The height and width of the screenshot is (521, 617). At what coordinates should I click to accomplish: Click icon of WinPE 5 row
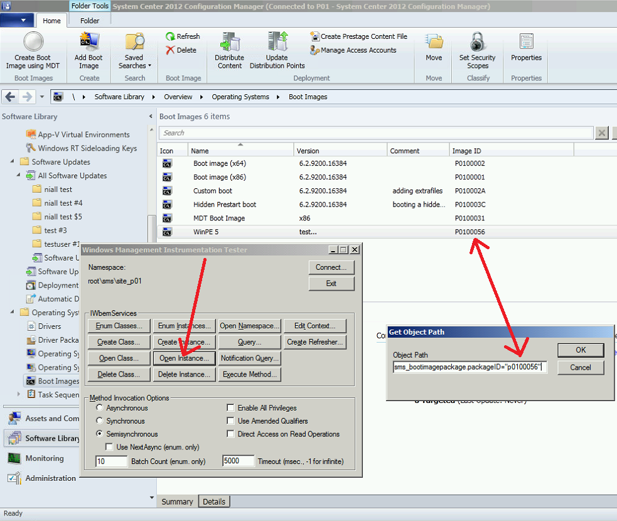pyautogui.click(x=167, y=232)
